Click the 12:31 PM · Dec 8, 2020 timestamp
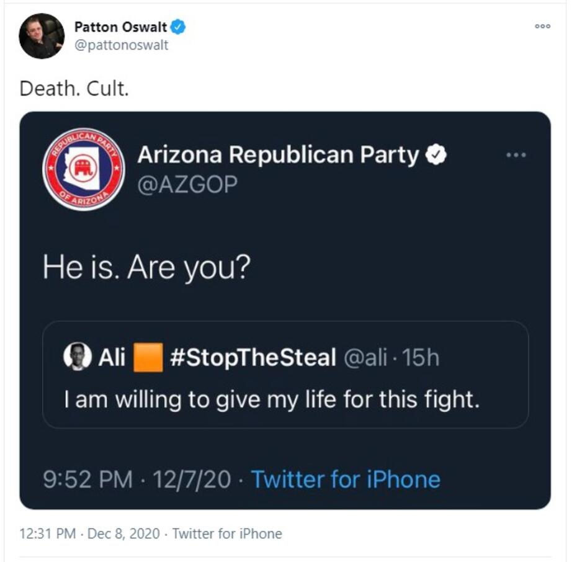This screenshot has height=562, width=577. point(89,533)
